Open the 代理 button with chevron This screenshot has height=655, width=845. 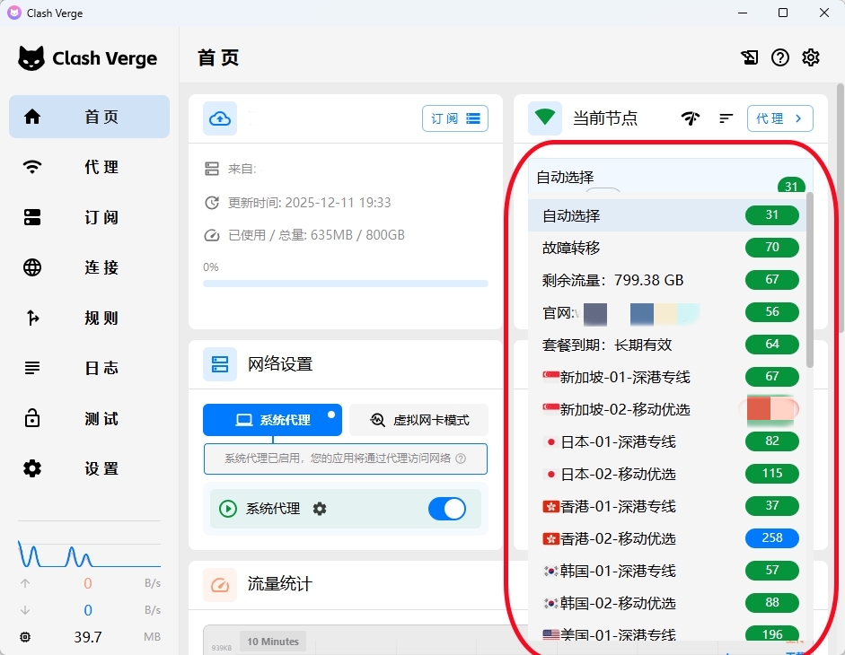(x=779, y=118)
